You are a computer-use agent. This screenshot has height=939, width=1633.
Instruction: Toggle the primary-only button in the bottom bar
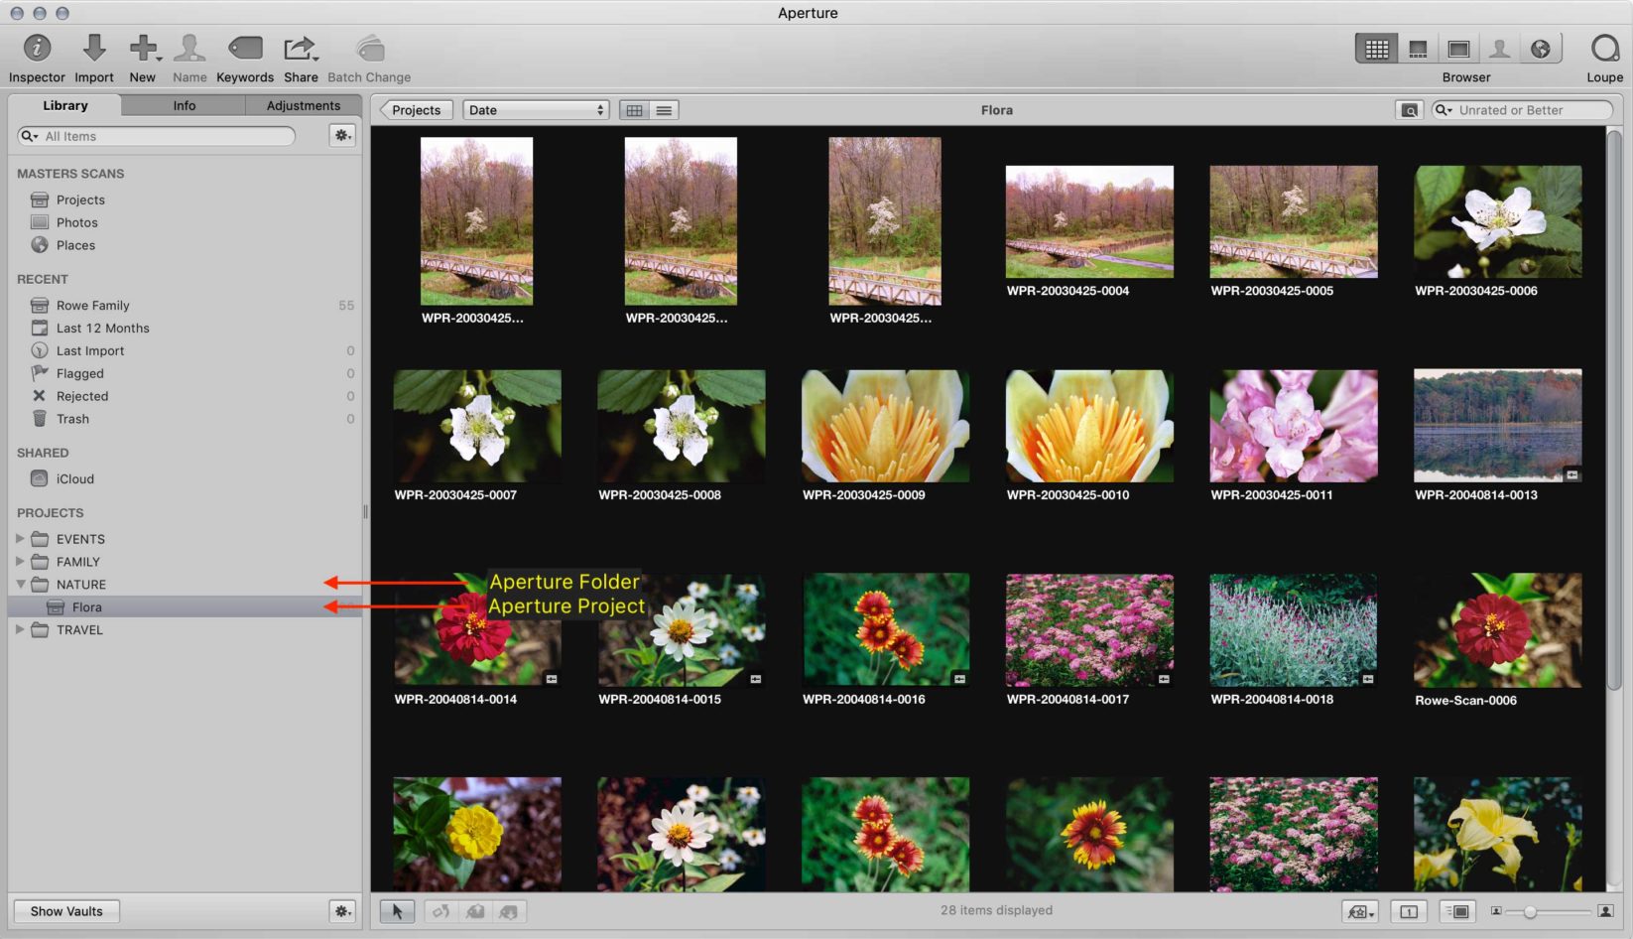click(1409, 911)
